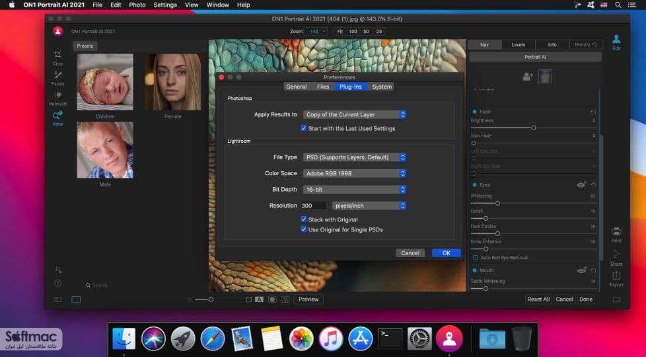The height and width of the screenshot is (357, 646).
Task: Open the pixels/inch units dropdown
Action: point(369,206)
